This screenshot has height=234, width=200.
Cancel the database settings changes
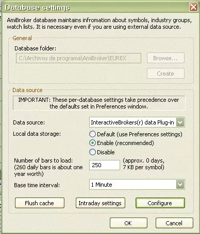(174, 223)
